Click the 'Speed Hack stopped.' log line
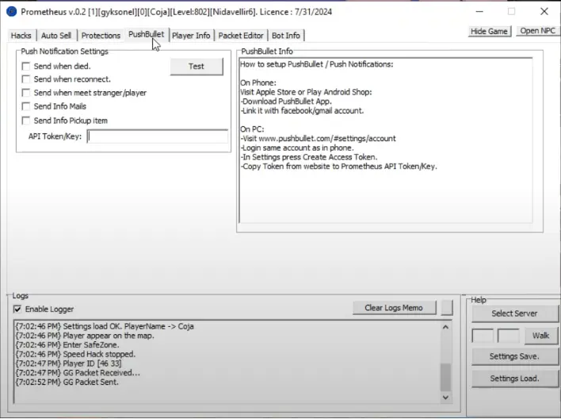 pos(75,355)
